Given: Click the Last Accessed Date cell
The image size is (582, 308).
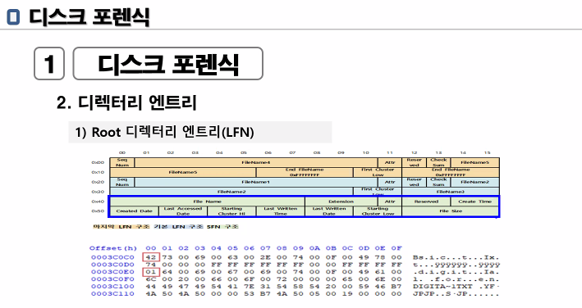Looking at the screenshot, I should (x=183, y=211).
